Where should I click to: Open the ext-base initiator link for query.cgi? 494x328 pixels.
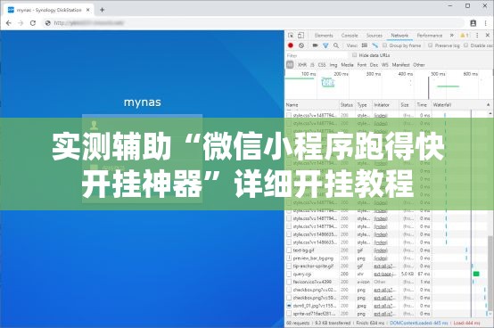385,274
